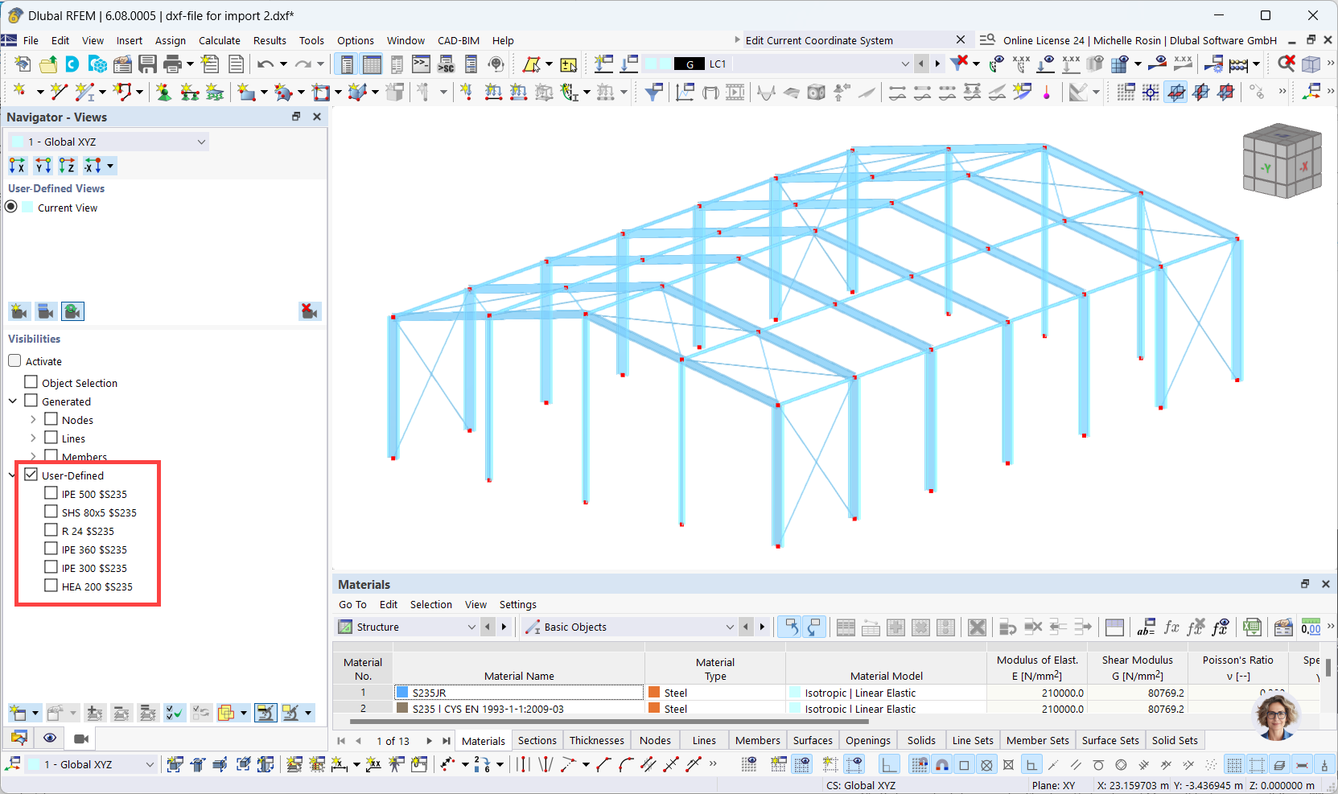Open the undo history dropdown arrow
The image size is (1338, 794).
(283, 64)
